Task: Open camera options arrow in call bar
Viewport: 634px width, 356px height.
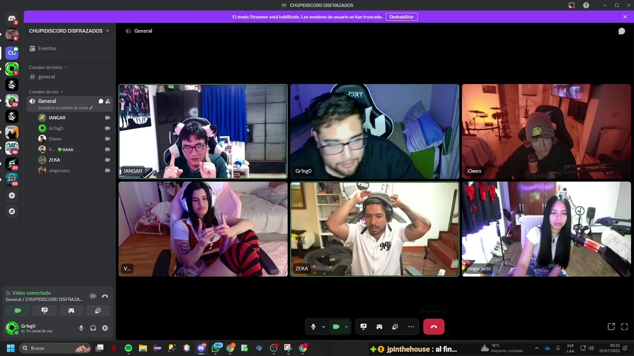Action: click(x=346, y=327)
